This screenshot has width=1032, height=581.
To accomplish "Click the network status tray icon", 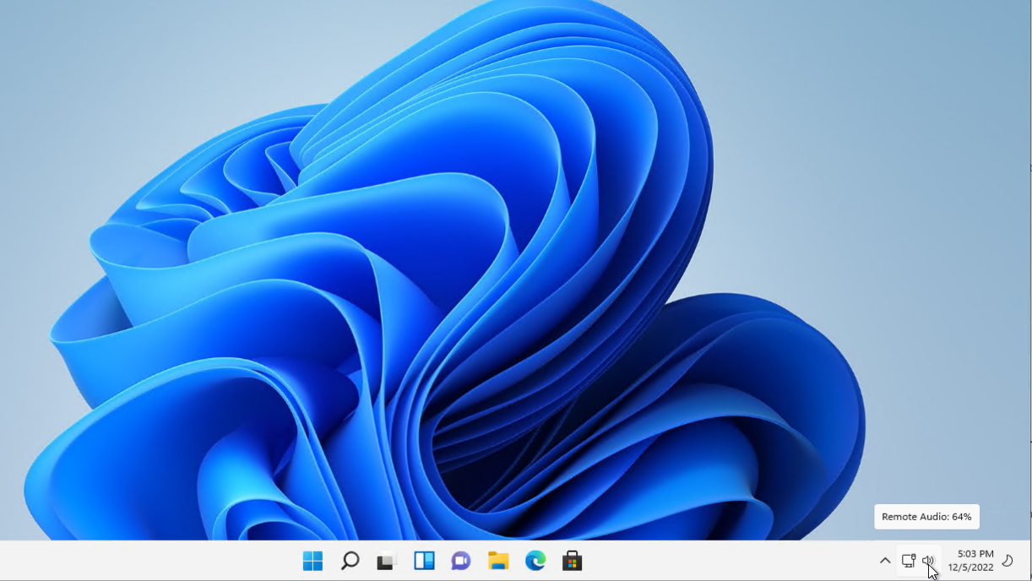I will tap(909, 561).
